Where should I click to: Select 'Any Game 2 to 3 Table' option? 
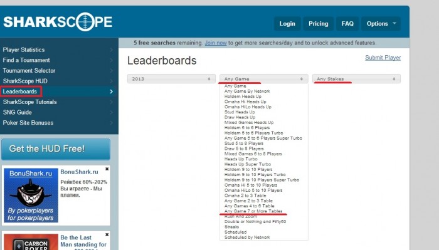point(248,201)
